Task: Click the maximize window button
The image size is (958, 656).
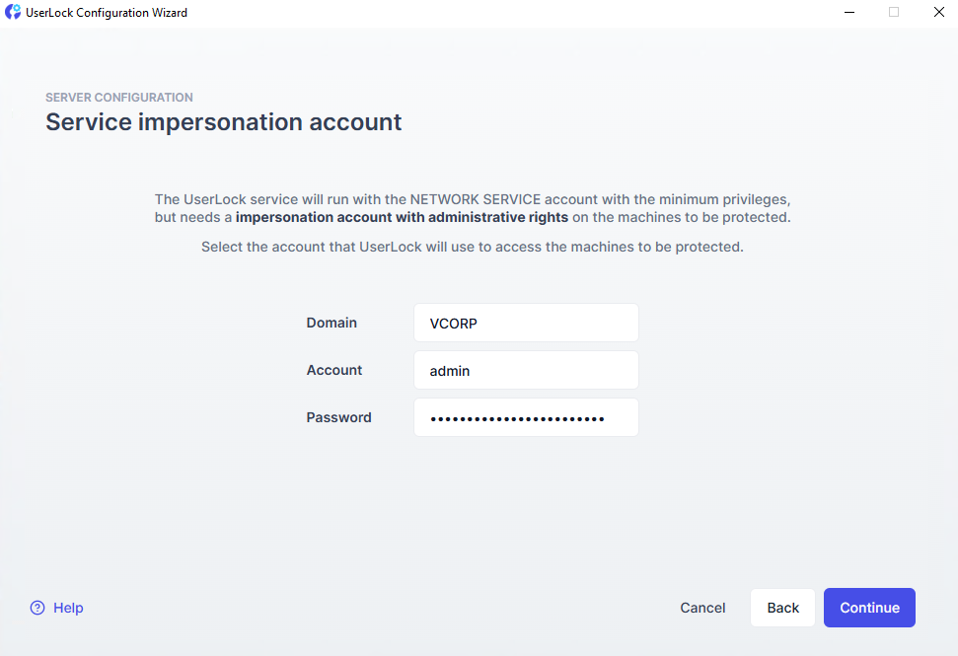Action: (x=894, y=13)
